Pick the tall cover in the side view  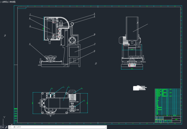(132, 28)
